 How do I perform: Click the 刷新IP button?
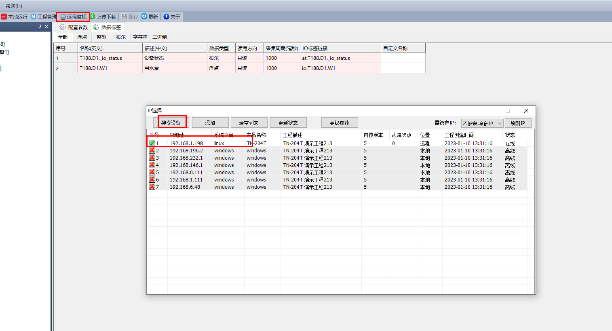pos(518,123)
